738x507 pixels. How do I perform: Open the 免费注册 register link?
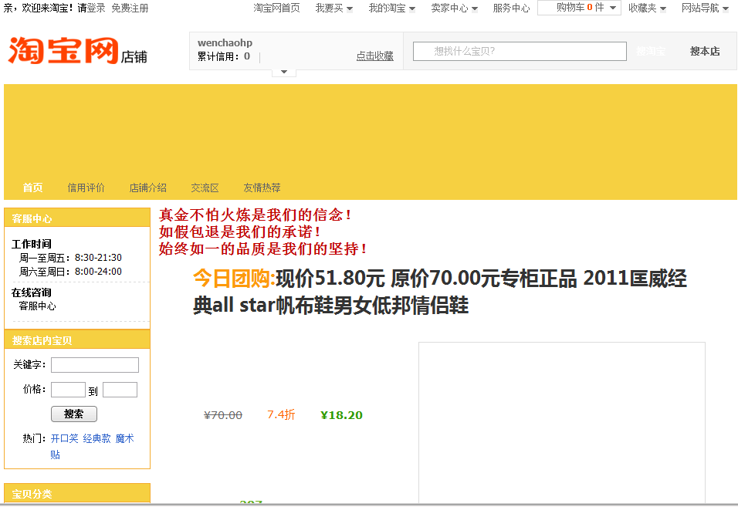pos(130,8)
